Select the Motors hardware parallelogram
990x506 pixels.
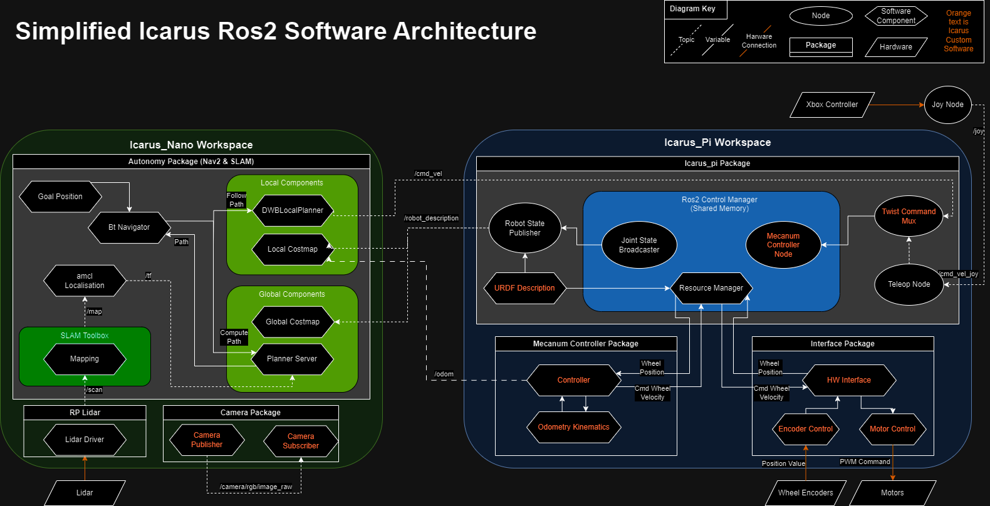tap(892, 493)
